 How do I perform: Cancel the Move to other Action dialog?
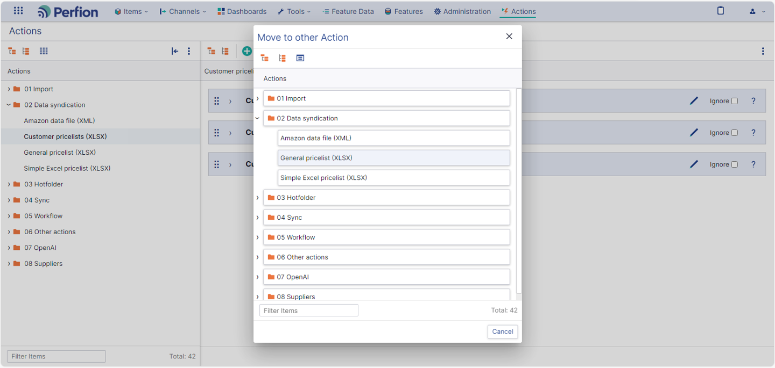[503, 331]
